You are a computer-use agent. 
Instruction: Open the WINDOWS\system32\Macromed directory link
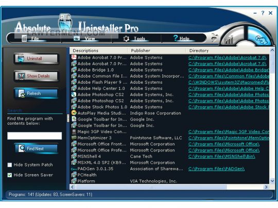(229, 82)
